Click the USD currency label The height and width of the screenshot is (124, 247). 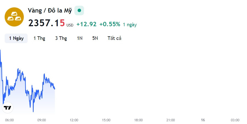click(70, 25)
